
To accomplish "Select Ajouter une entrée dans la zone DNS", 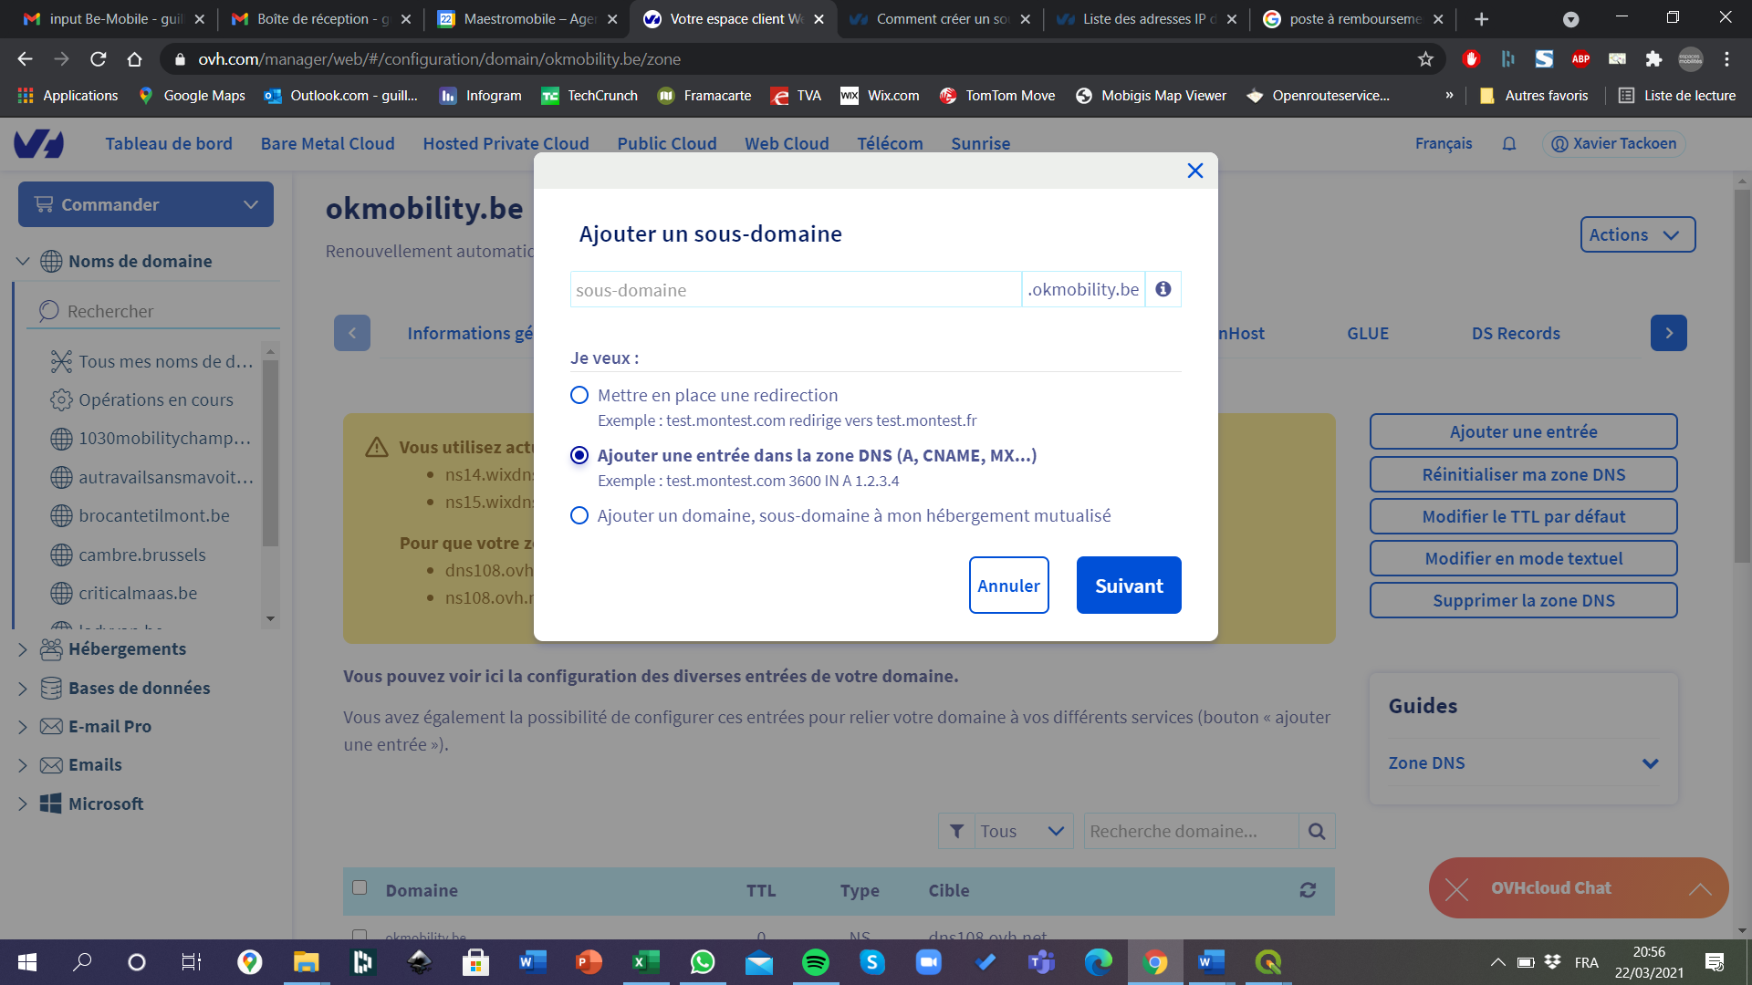I will (579, 455).
